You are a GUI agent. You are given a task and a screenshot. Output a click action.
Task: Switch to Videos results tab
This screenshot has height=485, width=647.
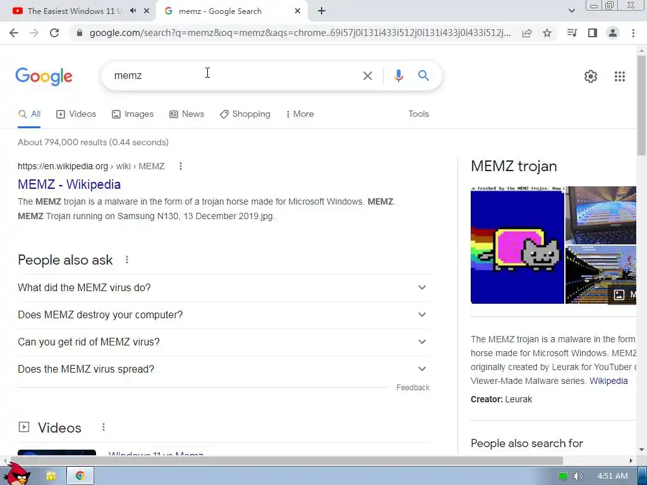tap(76, 114)
